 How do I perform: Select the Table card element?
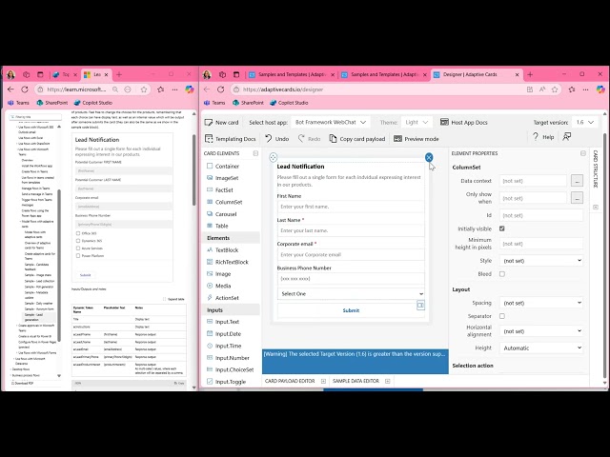tap(217, 226)
